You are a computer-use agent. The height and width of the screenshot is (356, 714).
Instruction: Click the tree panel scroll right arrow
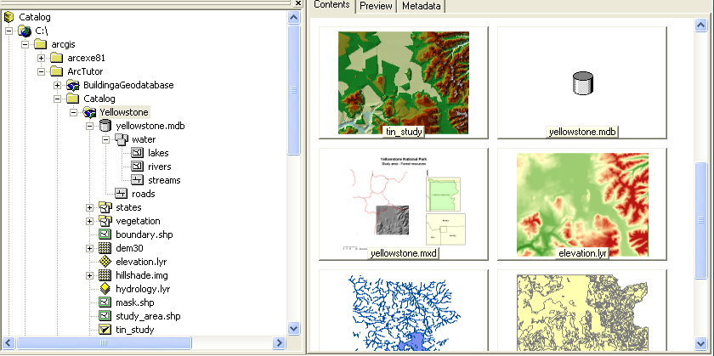279,342
